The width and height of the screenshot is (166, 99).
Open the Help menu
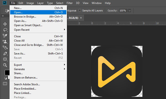(x=108, y=3)
